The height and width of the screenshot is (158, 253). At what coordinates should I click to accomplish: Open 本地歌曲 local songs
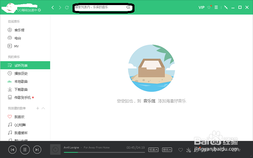(x=25, y=82)
